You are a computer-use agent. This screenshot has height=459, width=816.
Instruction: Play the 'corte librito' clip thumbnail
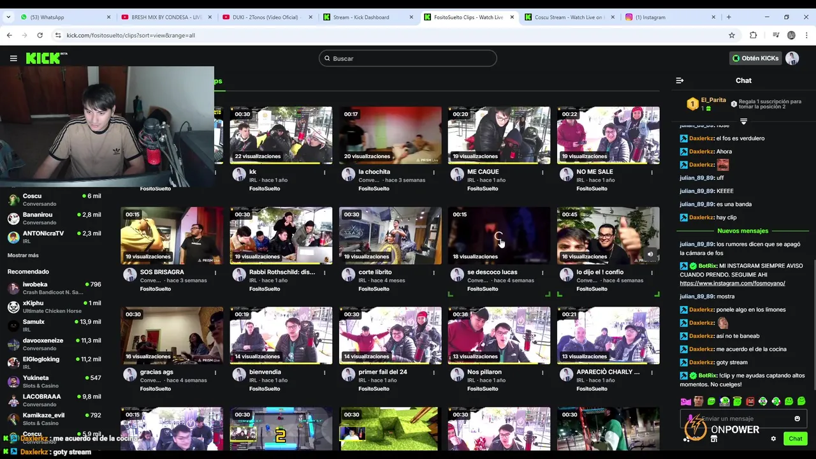click(390, 235)
